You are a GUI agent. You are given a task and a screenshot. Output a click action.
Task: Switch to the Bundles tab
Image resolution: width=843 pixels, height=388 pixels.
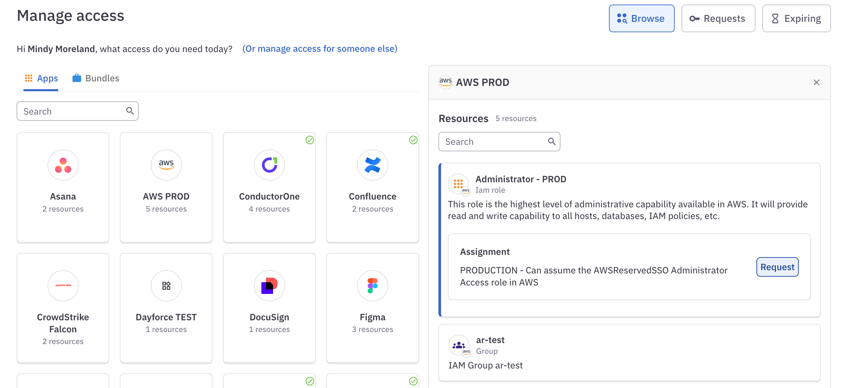(96, 78)
